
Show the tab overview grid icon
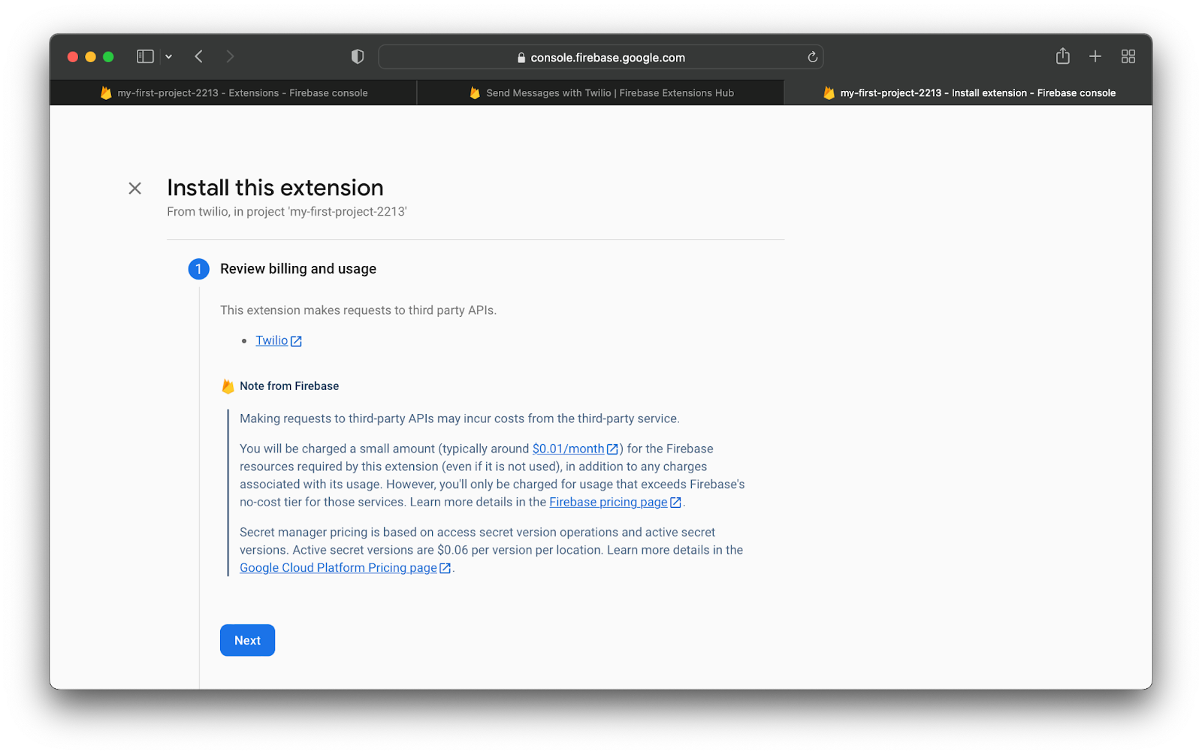click(x=1128, y=56)
